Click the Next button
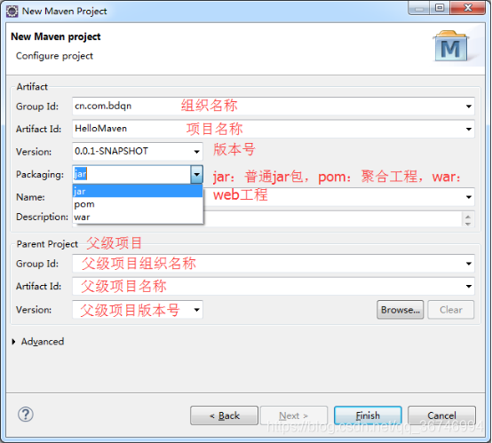This screenshot has width=492, height=443. [294, 415]
